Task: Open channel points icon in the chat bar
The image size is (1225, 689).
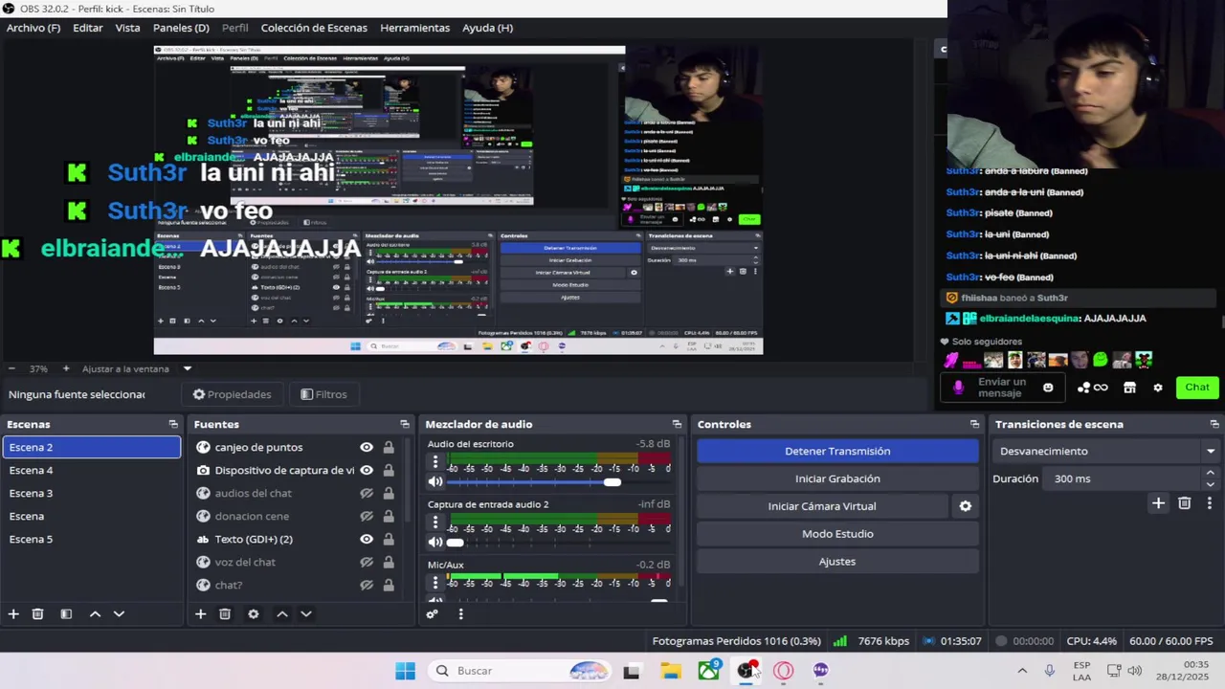Action: [x=1092, y=388]
